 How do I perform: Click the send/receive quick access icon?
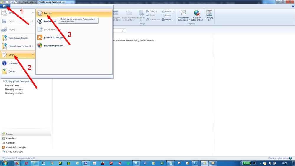[x=16, y=2]
